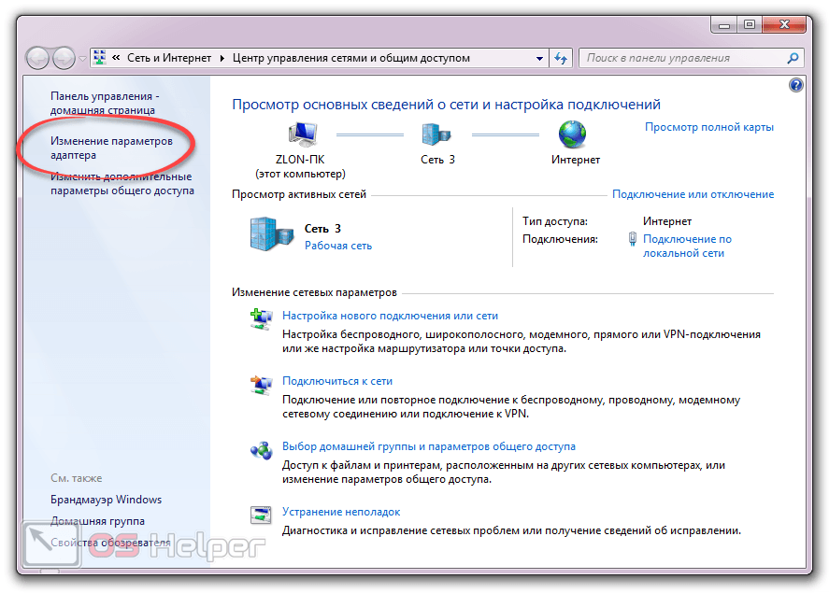Click the Forward navigation arrow button
The height and width of the screenshot is (593, 829).
64,58
